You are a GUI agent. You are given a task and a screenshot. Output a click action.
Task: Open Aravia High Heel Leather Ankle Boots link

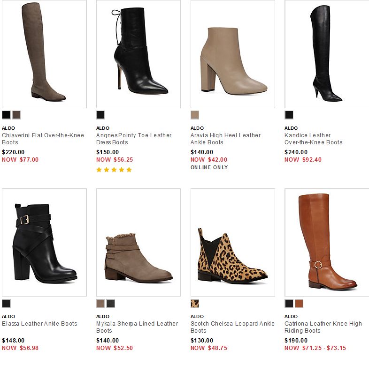point(226,139)
